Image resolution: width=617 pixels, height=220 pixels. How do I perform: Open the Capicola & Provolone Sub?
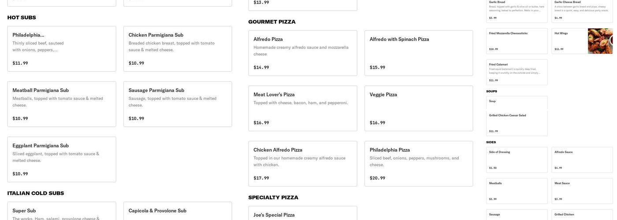(178, 211)
